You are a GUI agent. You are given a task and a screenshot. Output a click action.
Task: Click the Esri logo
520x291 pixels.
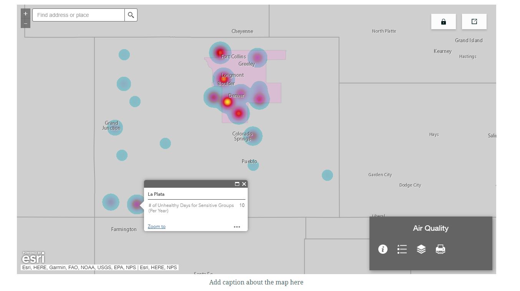click(x=33, y=257)
